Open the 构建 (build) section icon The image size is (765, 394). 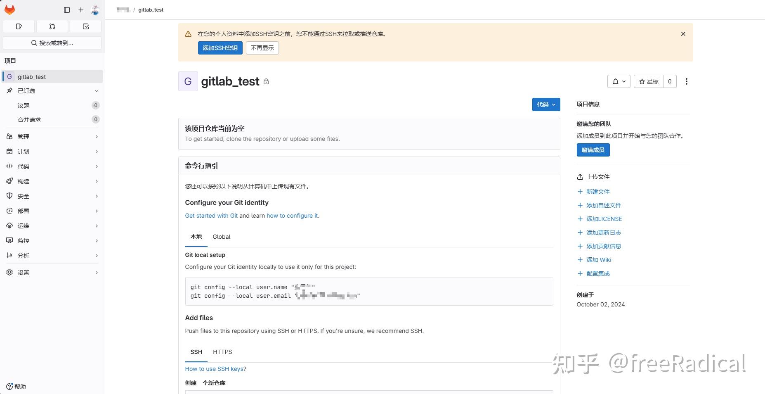[x=9, y=181]
